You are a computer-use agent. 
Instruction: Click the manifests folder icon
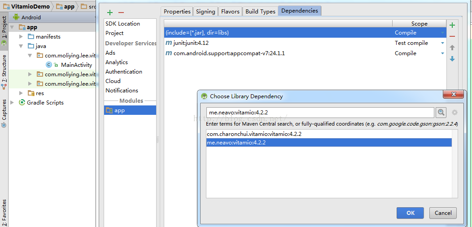click(x=31, y=37)
